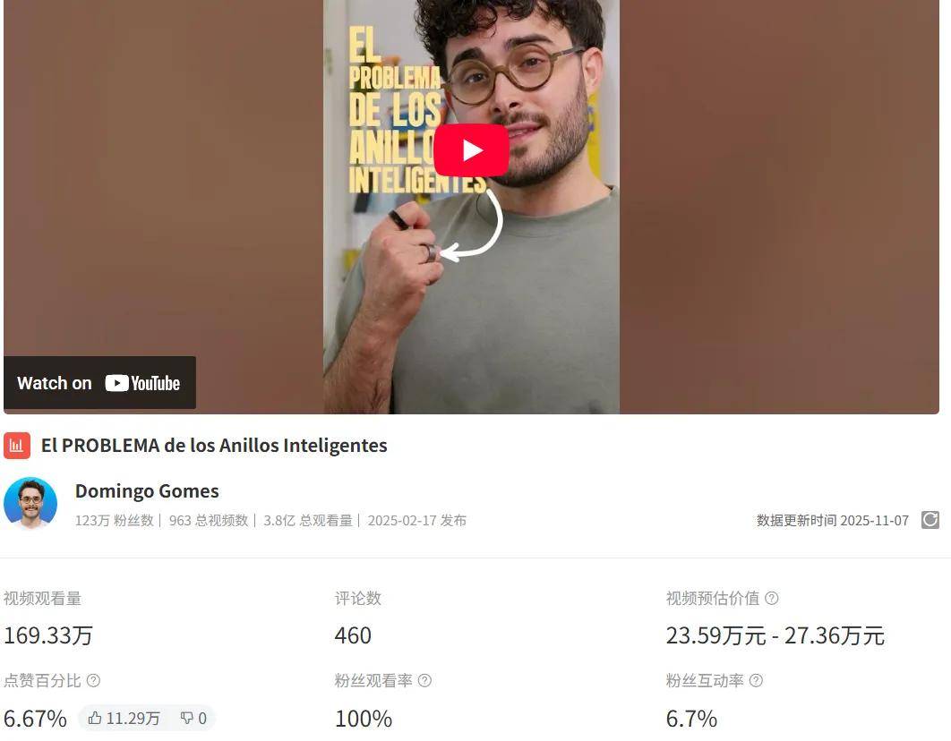
Task: Click the help icon next to 点赞百分比
Action: tap(93, 680)
